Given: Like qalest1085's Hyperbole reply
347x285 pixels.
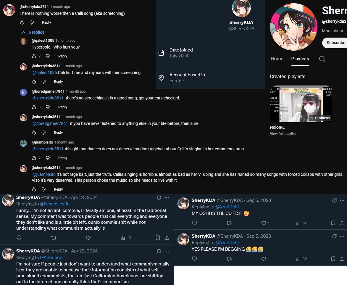Looking at the screenshot, I should tap(34, 56).
